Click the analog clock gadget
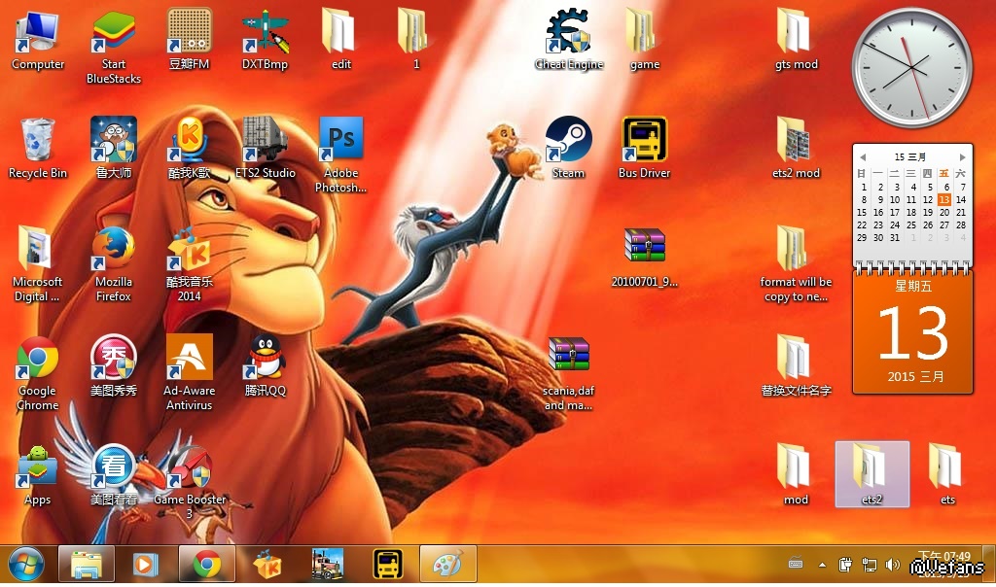The width and height of the screenshot is (996, 587). pyautogui.click(x=911, y=67)
